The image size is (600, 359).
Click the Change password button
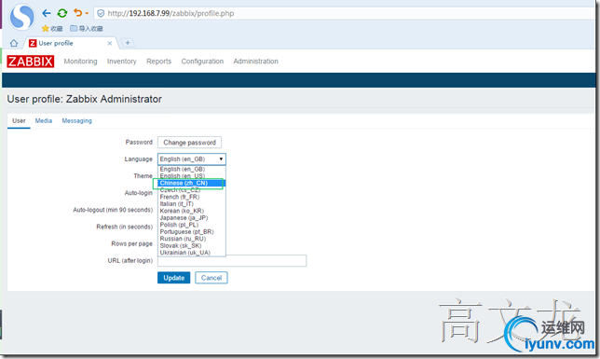189,143
